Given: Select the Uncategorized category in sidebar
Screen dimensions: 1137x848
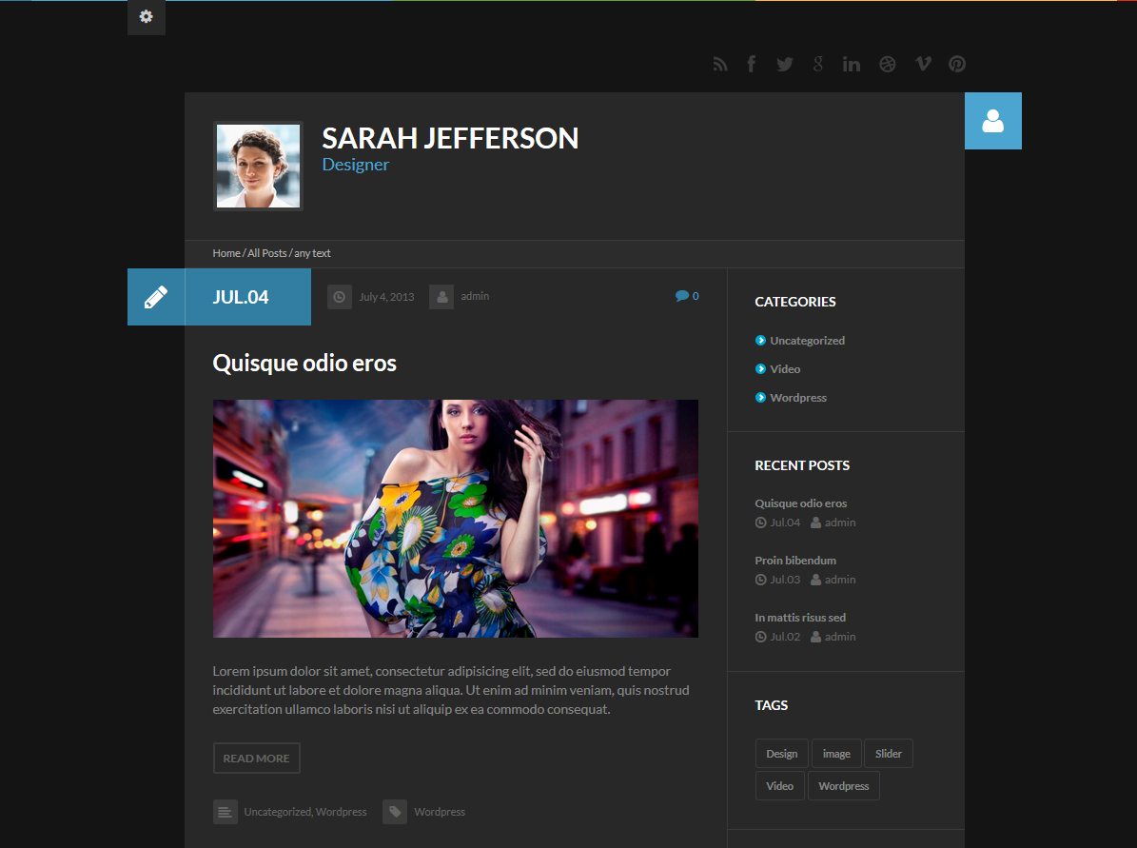Looking at the screenshot, I should 807,341.
